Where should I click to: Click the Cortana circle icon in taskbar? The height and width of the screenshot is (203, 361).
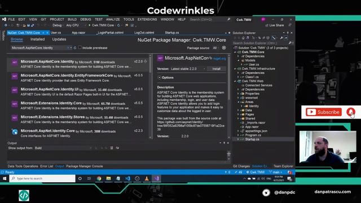click(x=80, y=178)
